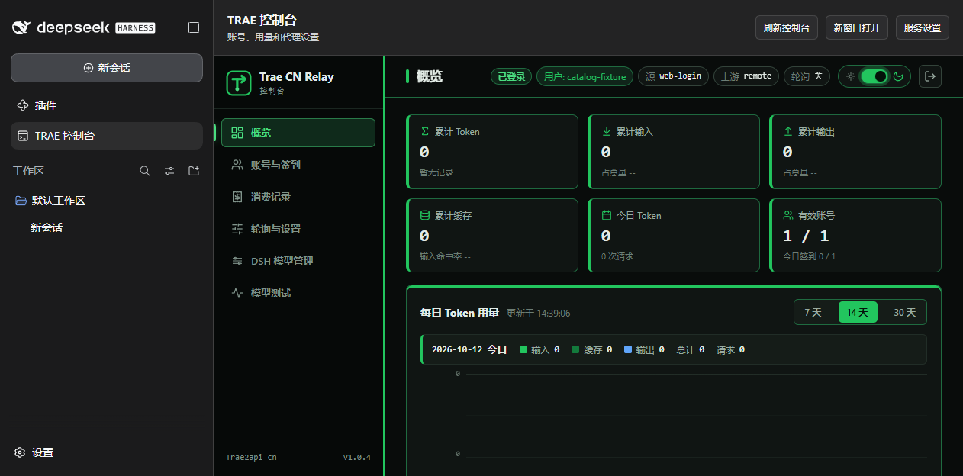Open 轮询与设置 page
The height and width of the screenshot is (476, 963).
tap(298, 229)
